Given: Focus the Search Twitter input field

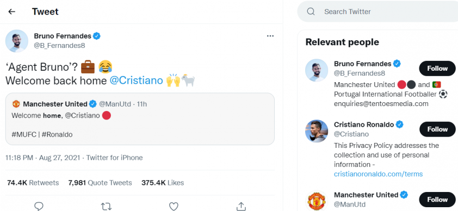Looking at the screenshot, I should coord(377,11).
